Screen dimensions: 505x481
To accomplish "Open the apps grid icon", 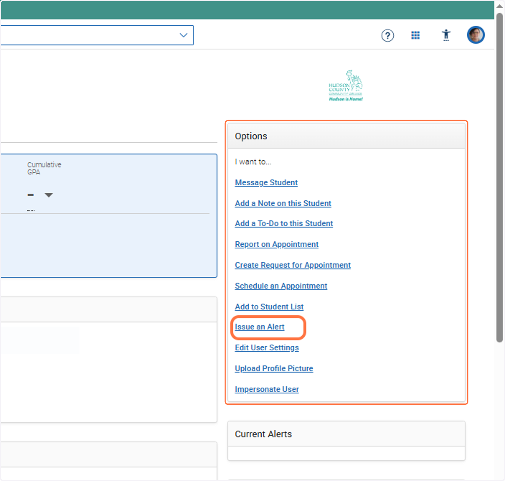I will [415, 35].
